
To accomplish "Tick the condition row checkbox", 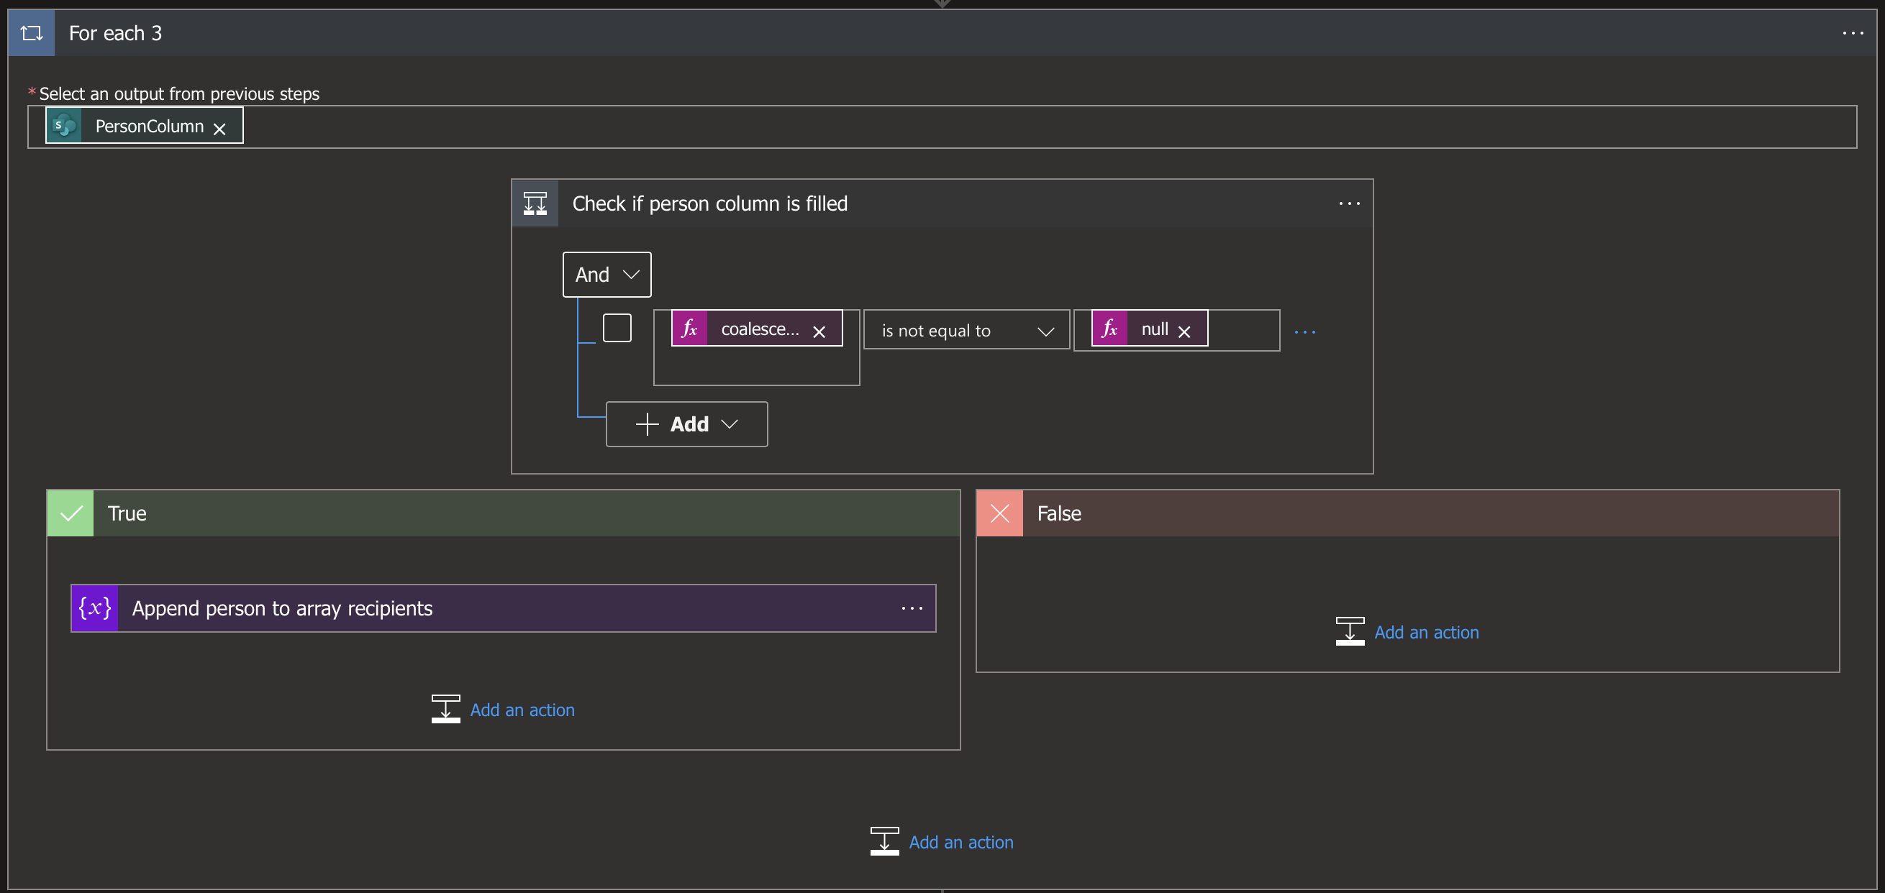I will (617, 328).
